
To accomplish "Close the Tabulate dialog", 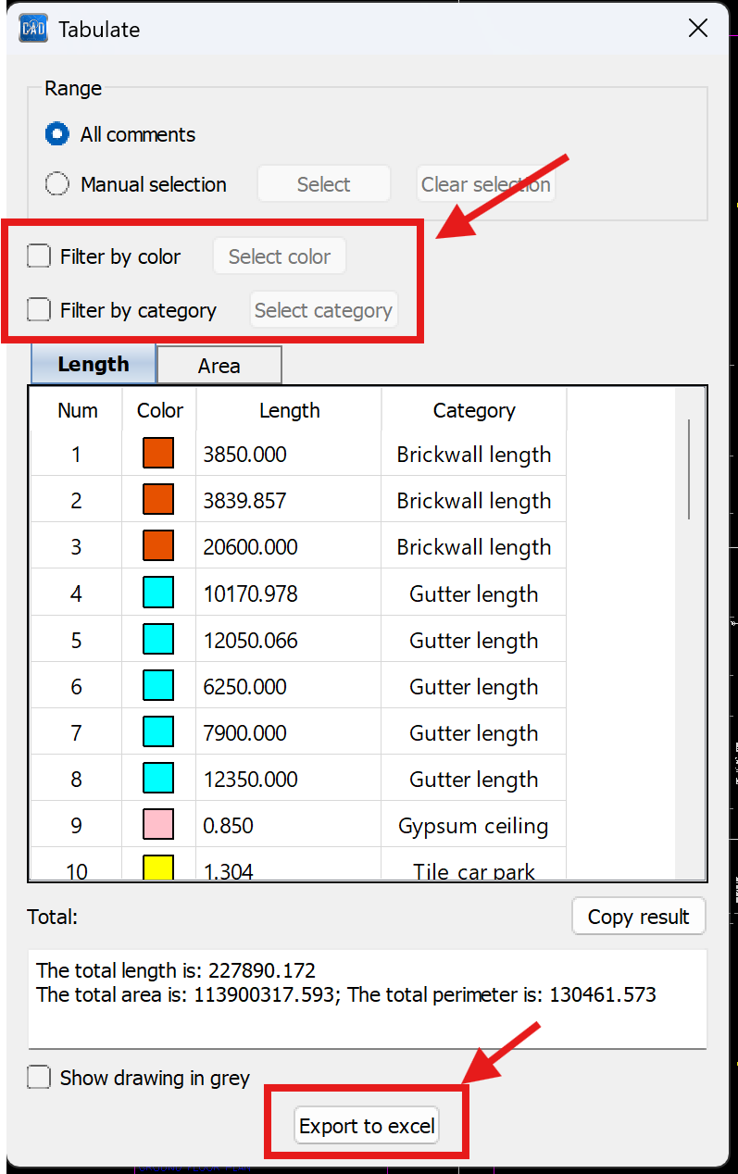I will pyautogui.click(x=698, y=28).
